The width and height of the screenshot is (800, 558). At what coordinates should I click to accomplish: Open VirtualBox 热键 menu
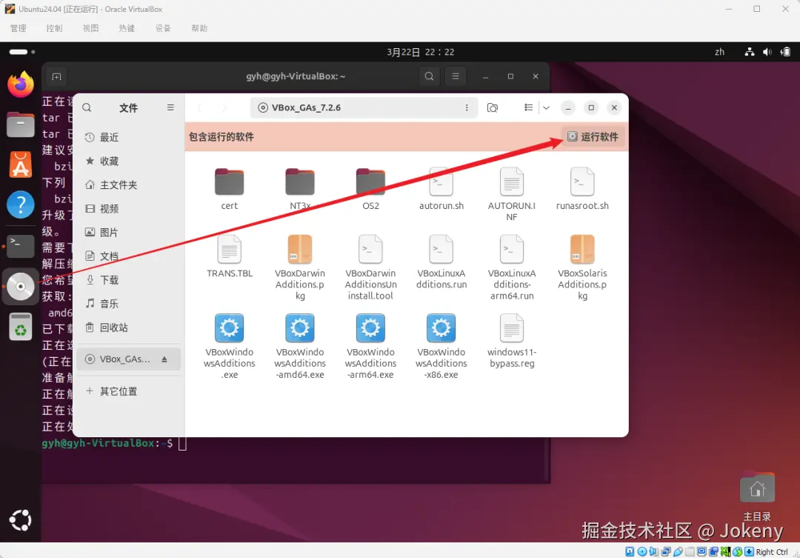127,28
